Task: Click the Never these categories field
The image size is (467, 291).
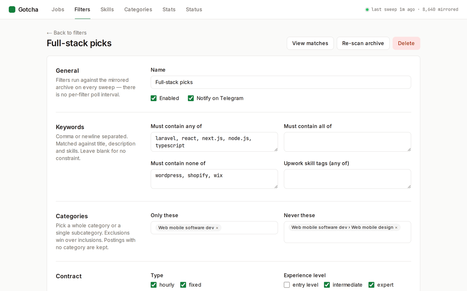Action: click(347, 232)
